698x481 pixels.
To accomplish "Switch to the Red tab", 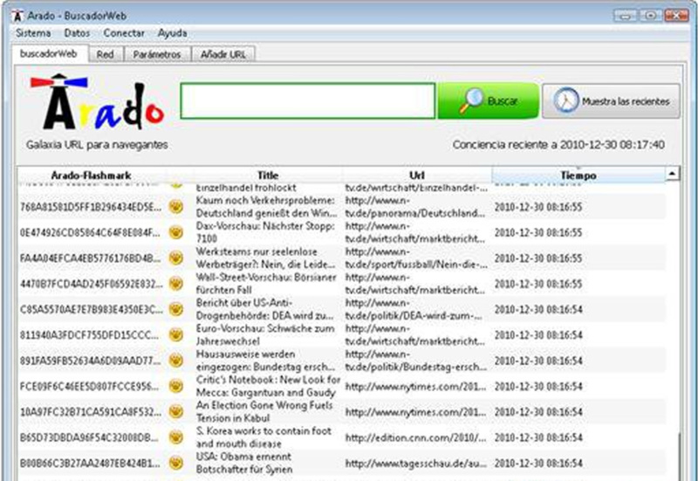I will click(x=105, y=54).
